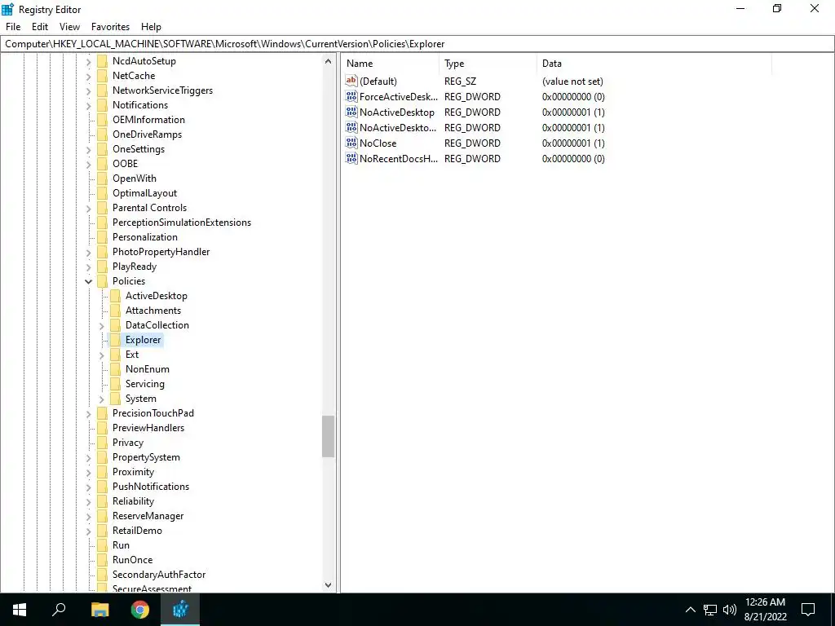The image size is (835, 626).
Task: Click the folder icon beside Servicing
Action: pyautogui.click(x=115, y=384)
